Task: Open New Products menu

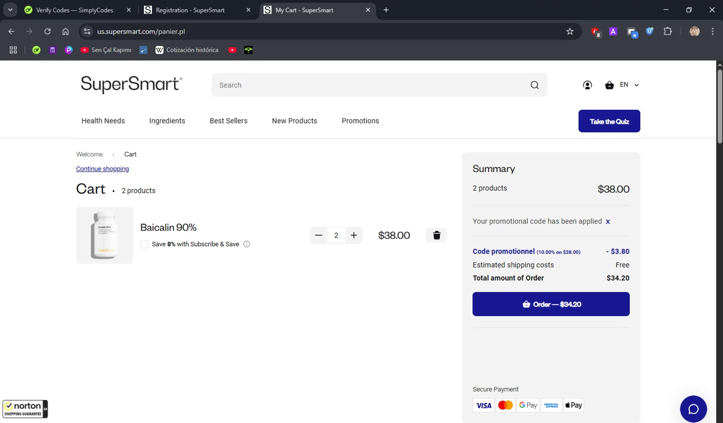Action: coord(295,121)
